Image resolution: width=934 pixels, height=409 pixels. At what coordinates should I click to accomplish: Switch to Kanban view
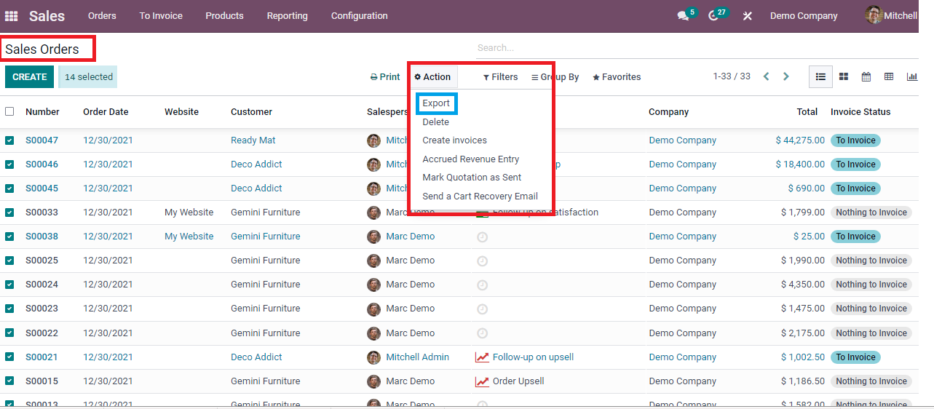pyautogui.click(x=844, y=76)
